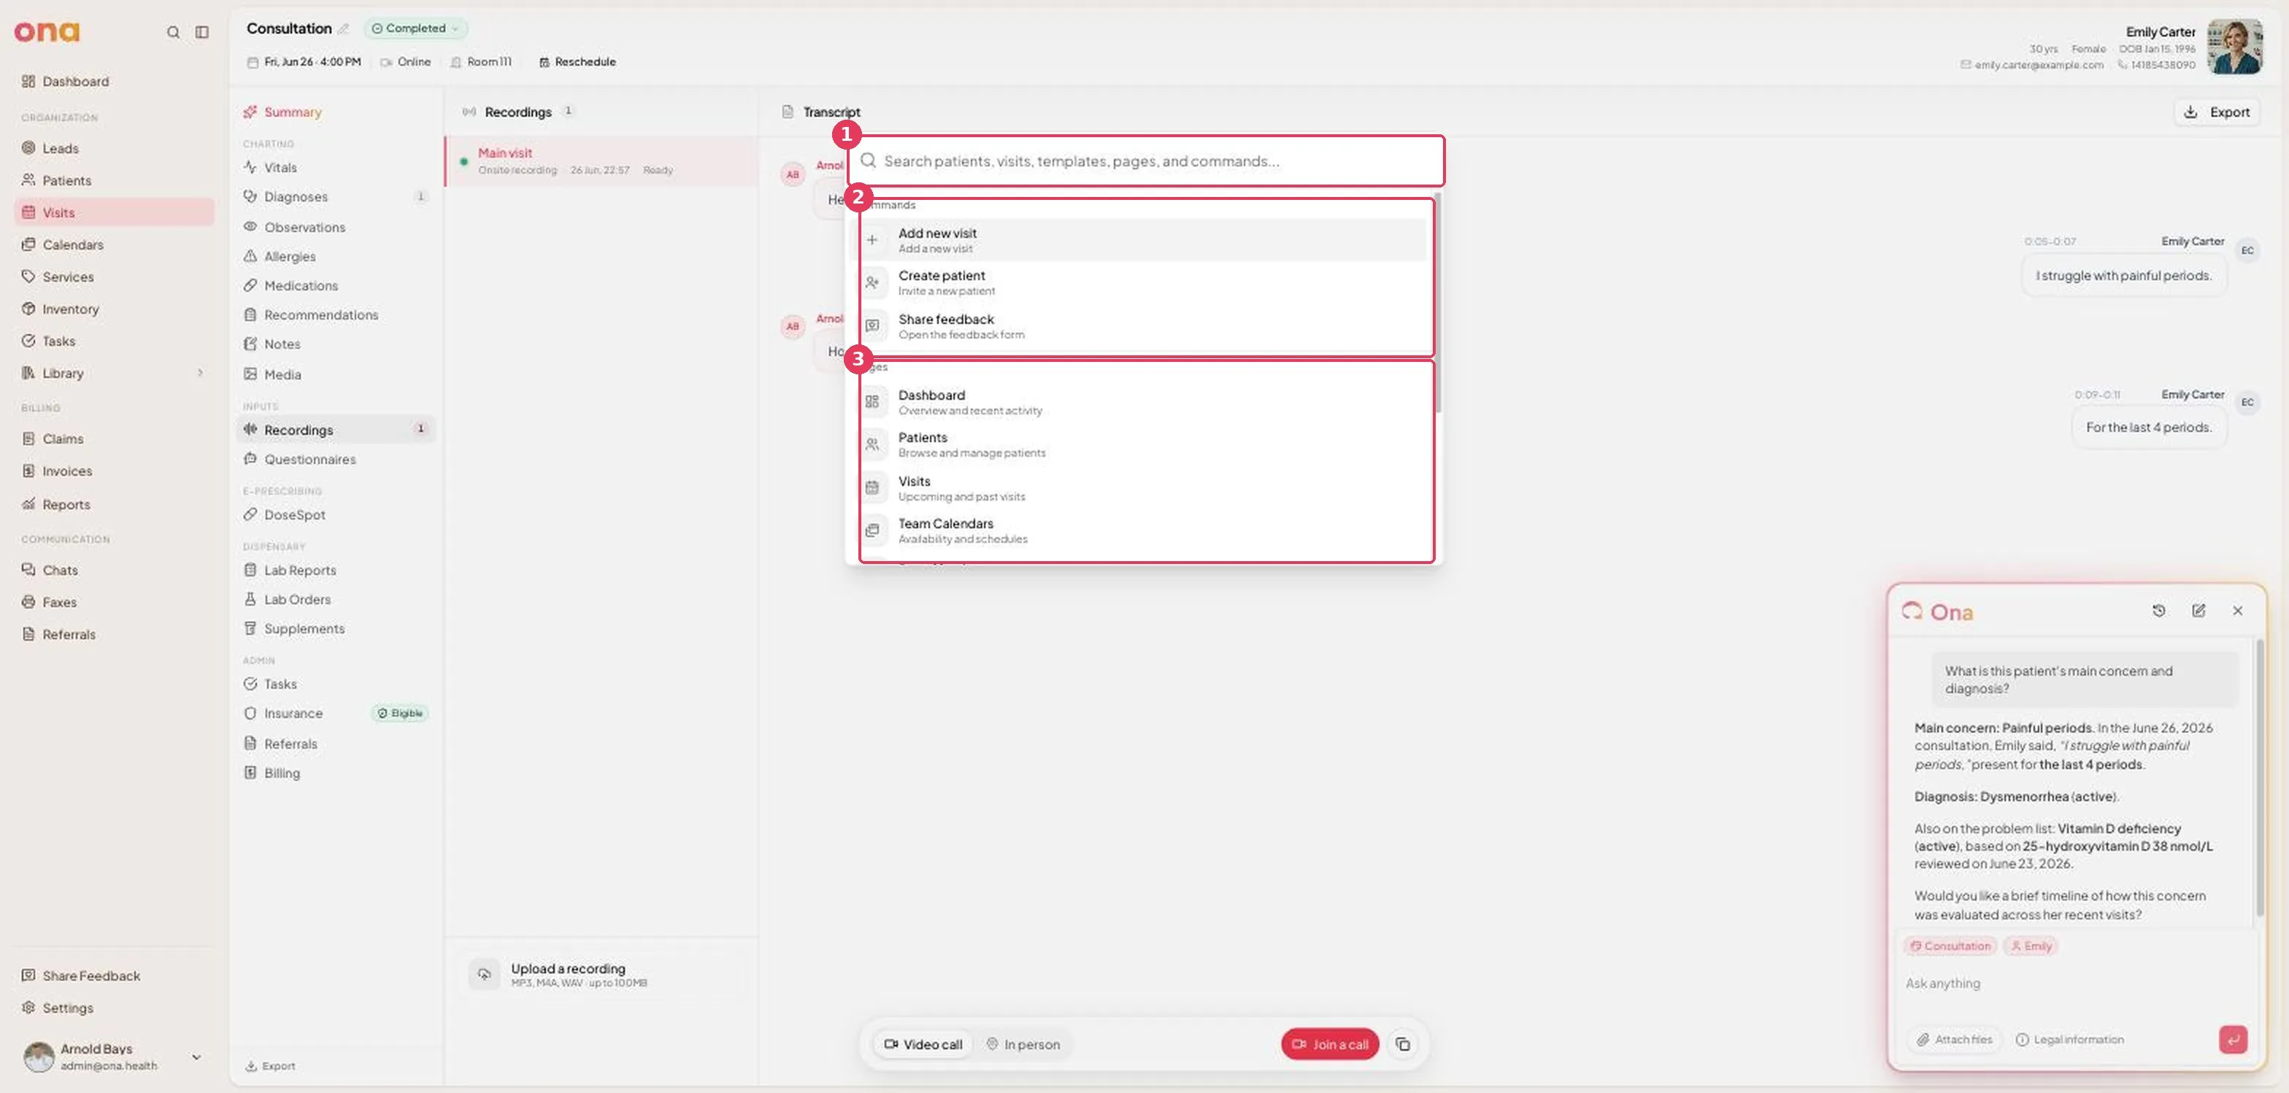Click the Export link below the charting sidebar
This screenshot has width=2289, height=1093.
click(270, 1065)
